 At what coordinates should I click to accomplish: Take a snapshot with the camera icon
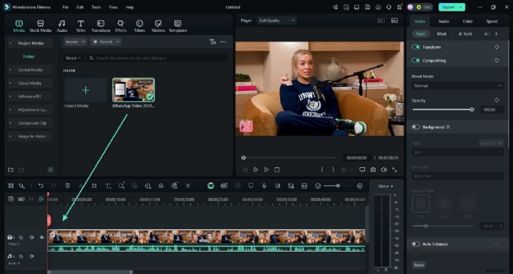373,170
